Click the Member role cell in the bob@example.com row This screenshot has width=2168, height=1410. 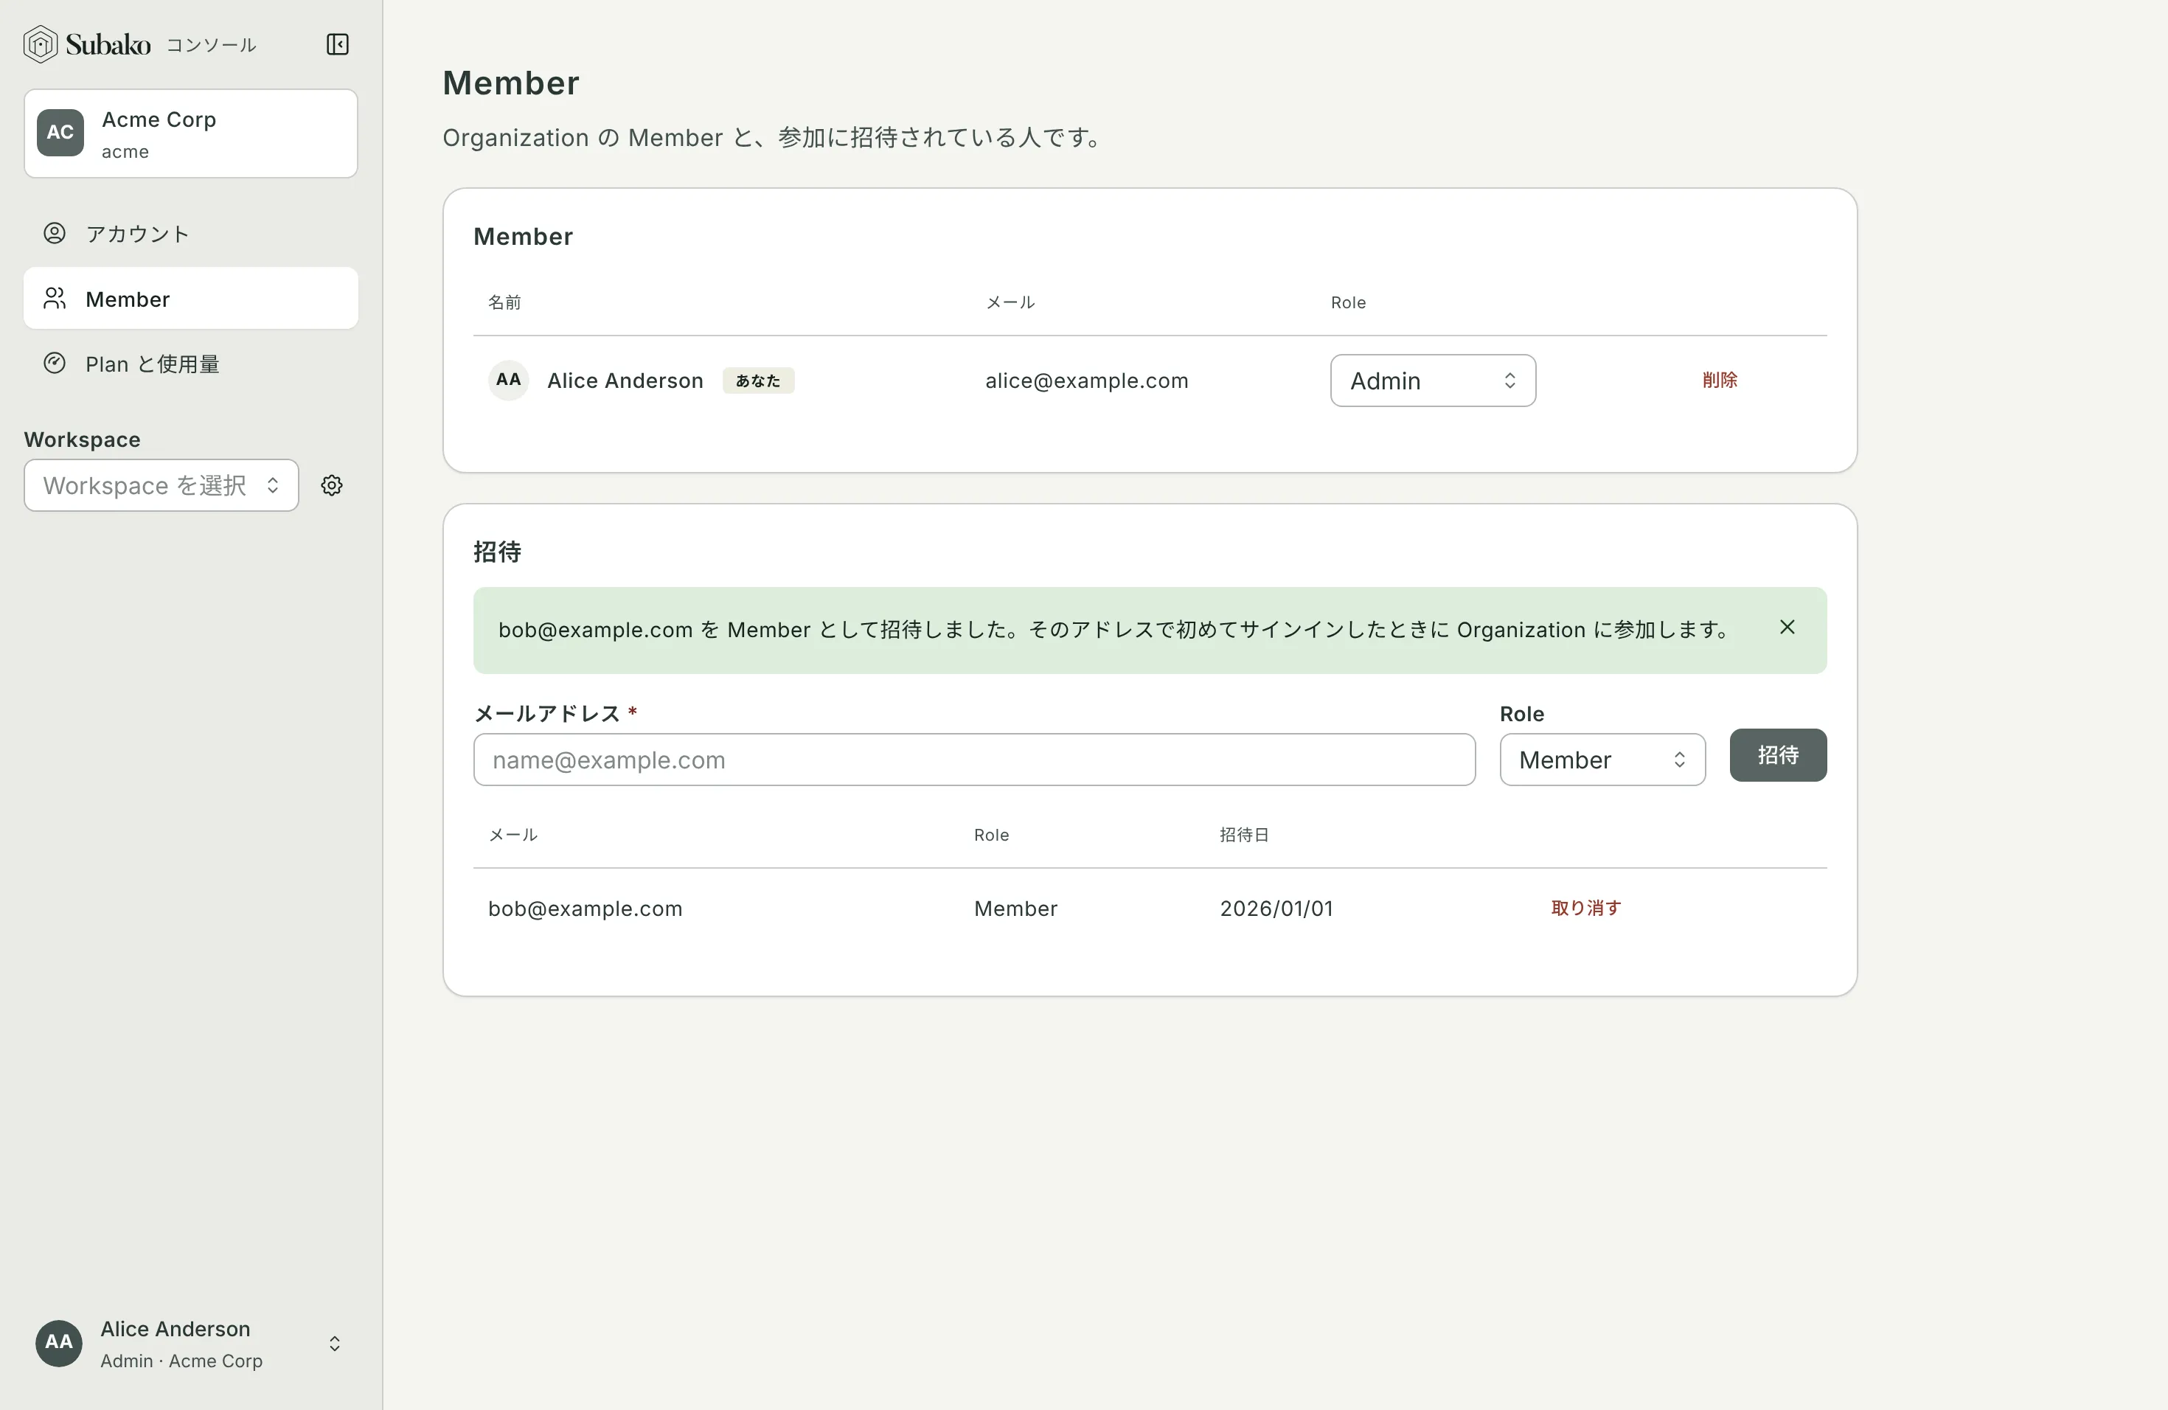coord(1015,908)
